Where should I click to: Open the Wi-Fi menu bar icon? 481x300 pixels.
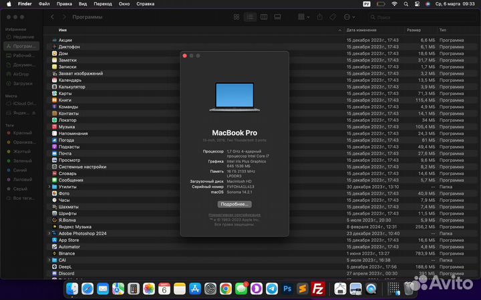coord(395,4)
